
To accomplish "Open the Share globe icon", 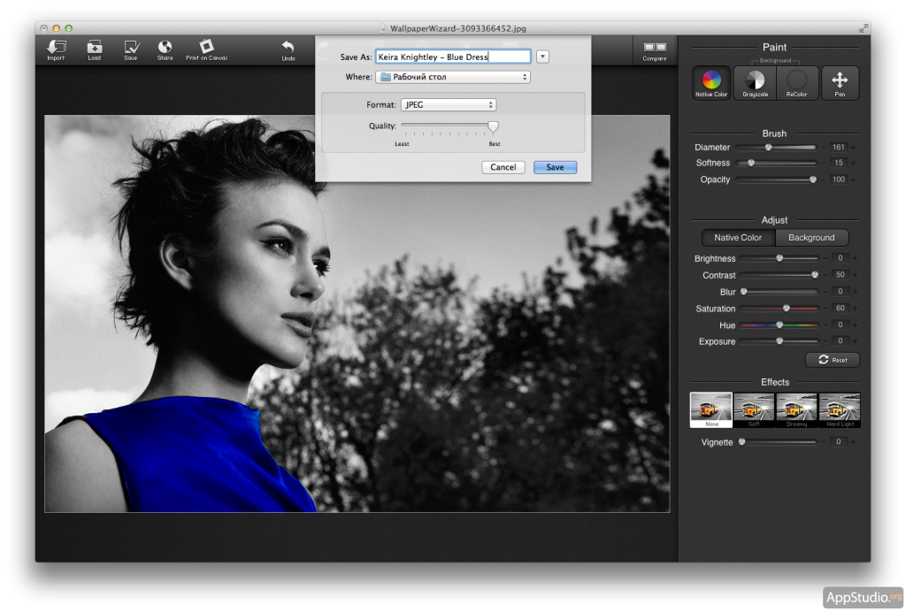I will [x=165, y=49].
